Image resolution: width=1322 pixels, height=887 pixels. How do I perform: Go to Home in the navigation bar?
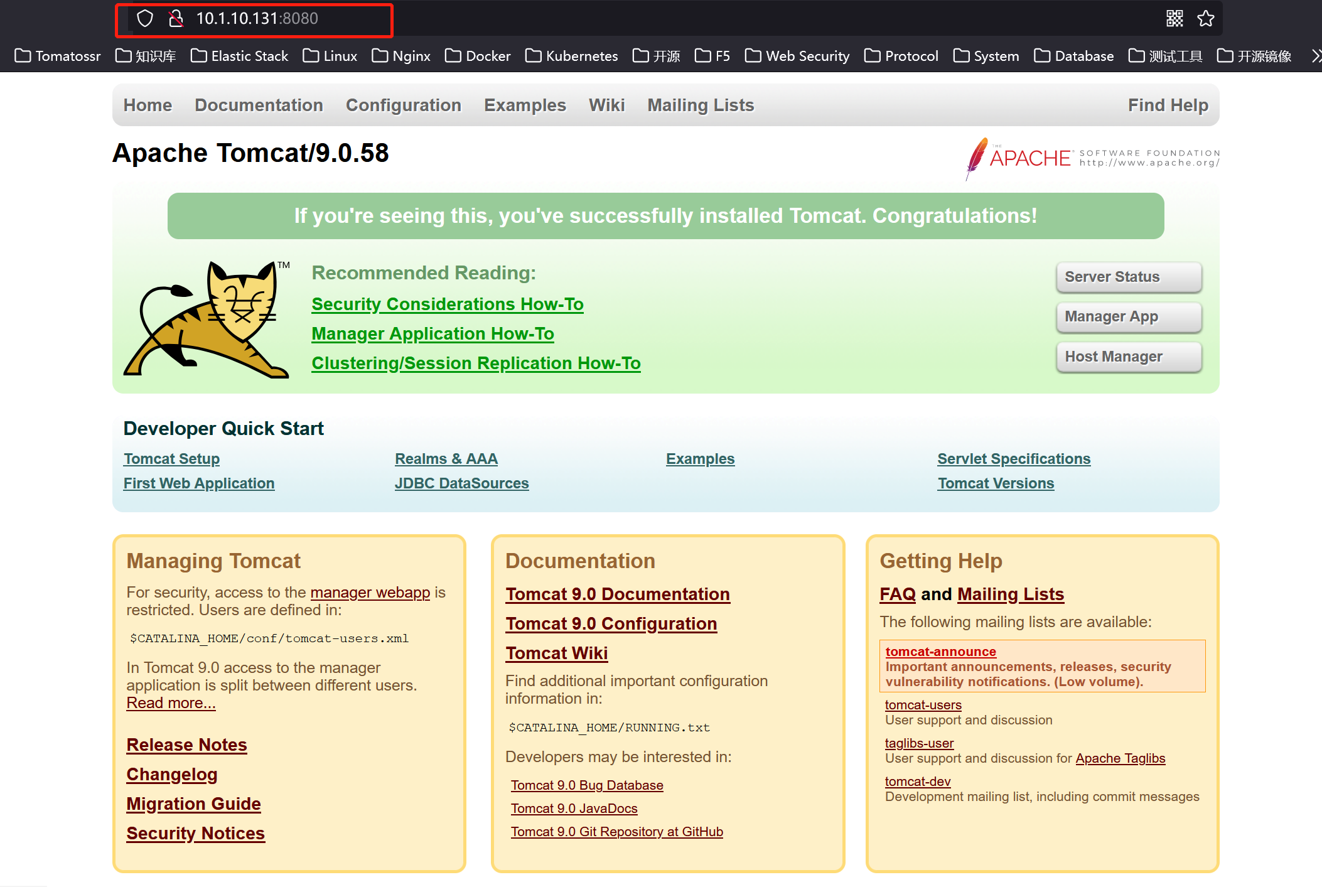(x=148, y=105)
